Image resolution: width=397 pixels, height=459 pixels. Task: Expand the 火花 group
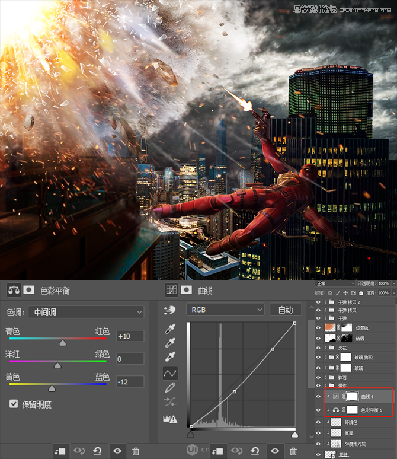tap(325, 348)
